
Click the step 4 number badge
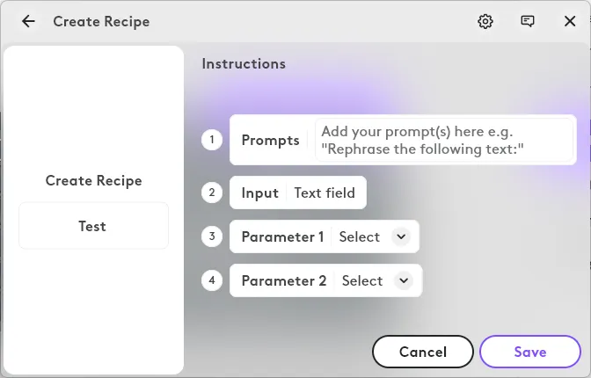[211, 280]
